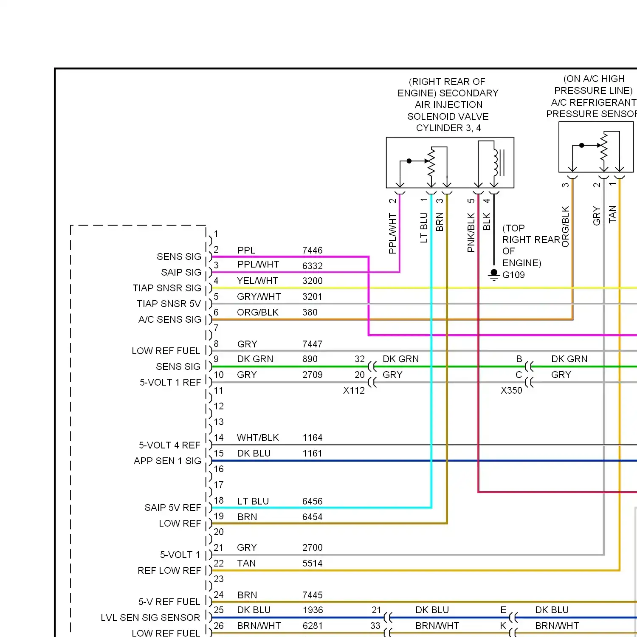Select the A/C SENS SIG label
The height and width of the screenshot is (637, 637).
[x=169, y=319]
